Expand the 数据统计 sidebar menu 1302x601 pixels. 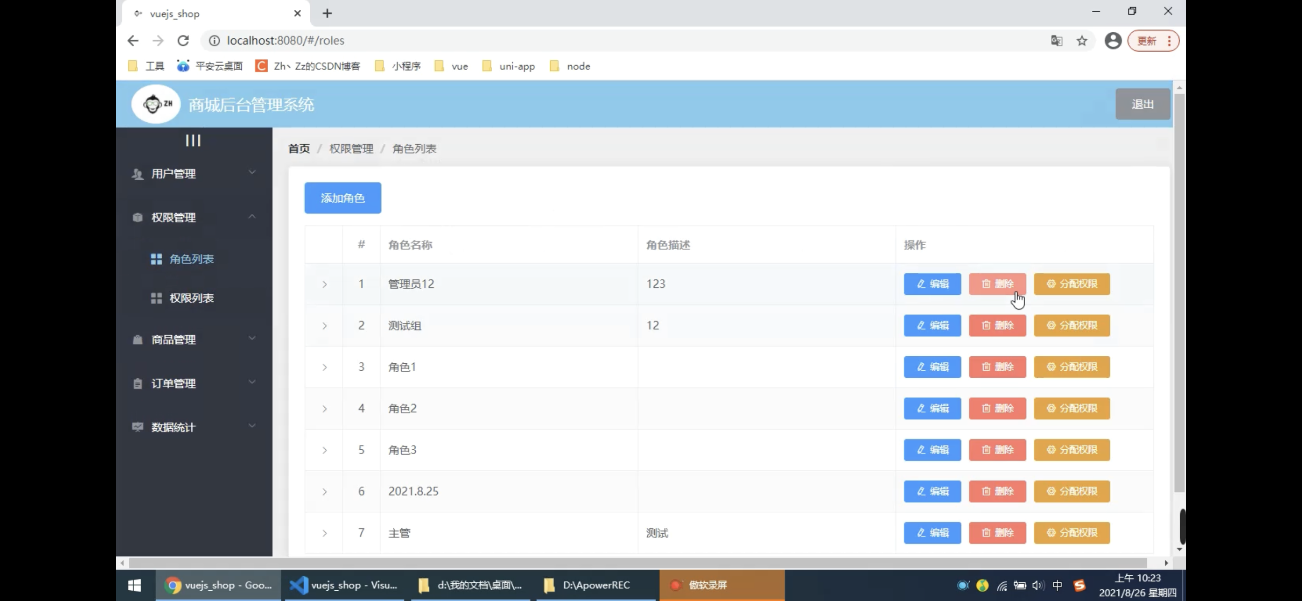point(194,427)
